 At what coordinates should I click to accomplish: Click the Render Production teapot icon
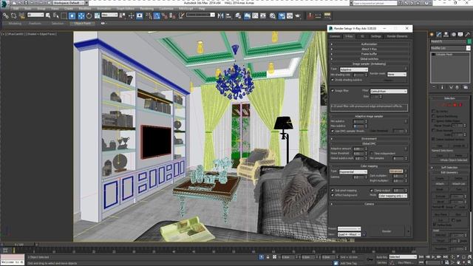pyautogui.click(x=298, y=16)
